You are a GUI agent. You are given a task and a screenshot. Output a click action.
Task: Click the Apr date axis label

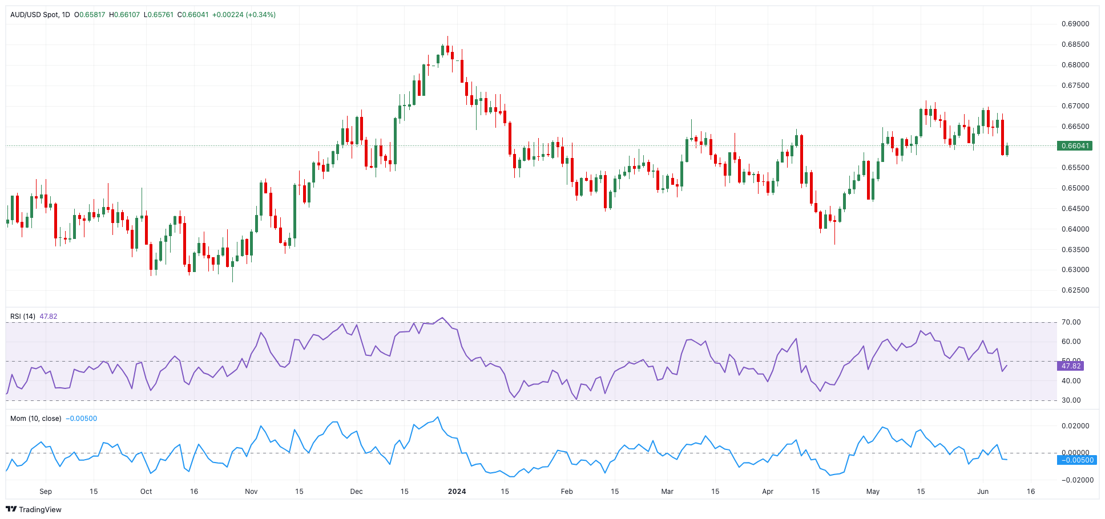tap(768, 492)
